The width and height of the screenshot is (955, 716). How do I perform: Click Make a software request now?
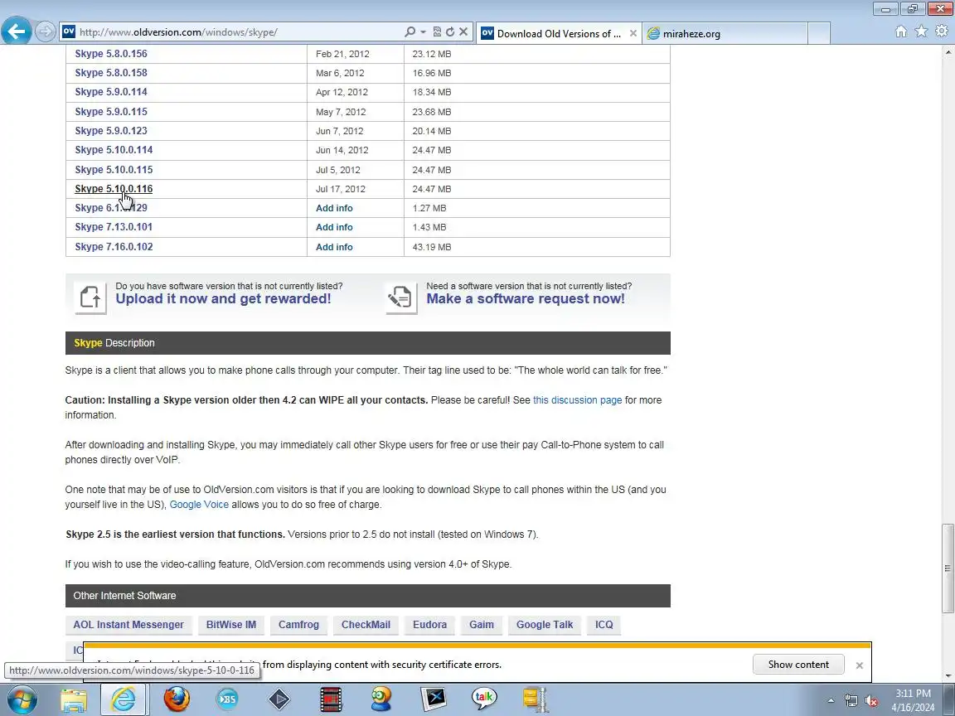click(x=526, y=298)
